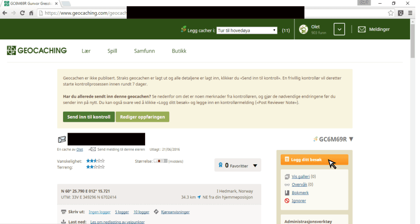Open the Tur til hovedøya list dropdown
The height and width of the screenshot is (224, 420).
pos(247,30)
